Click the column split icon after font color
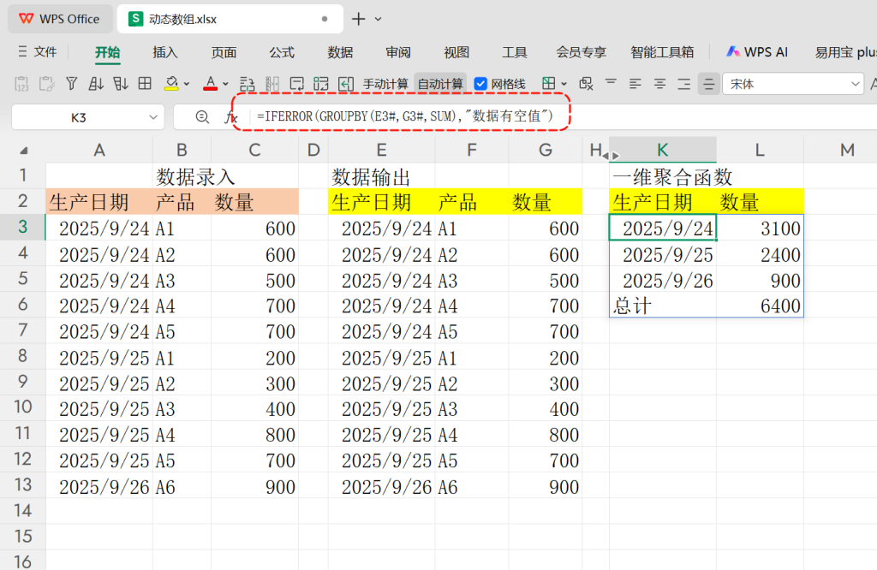 271,85
